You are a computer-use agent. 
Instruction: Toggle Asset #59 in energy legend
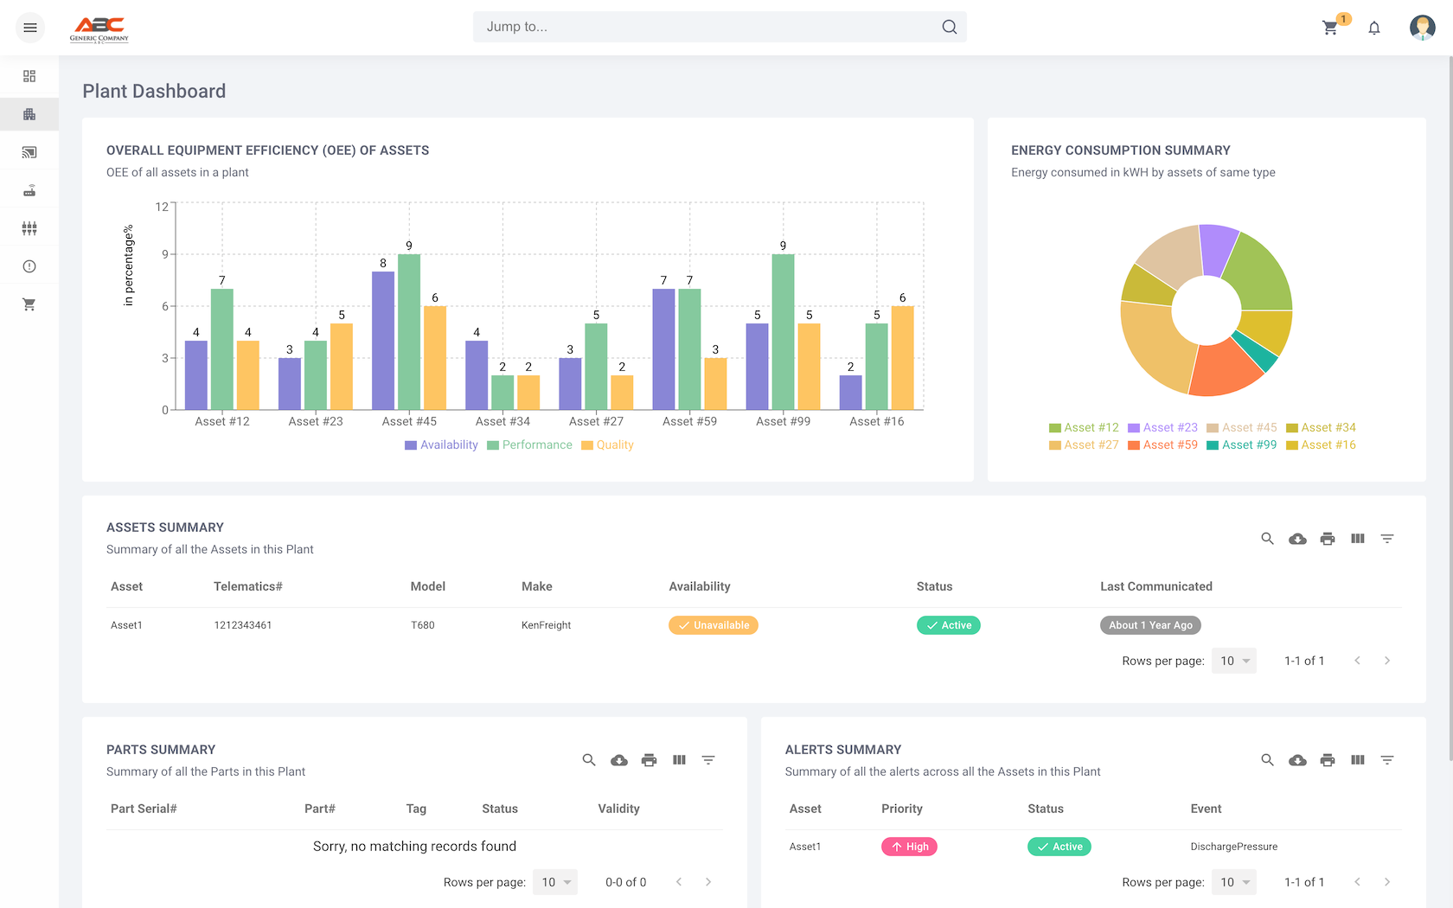1163,444
